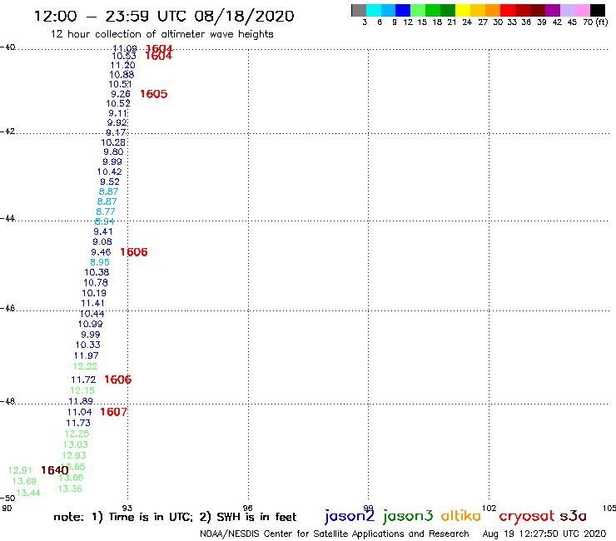Image resolution: width=616 pixels, height=541 pixels.
Task: Click the wave height value 10.19
Action: click(94, 293)
